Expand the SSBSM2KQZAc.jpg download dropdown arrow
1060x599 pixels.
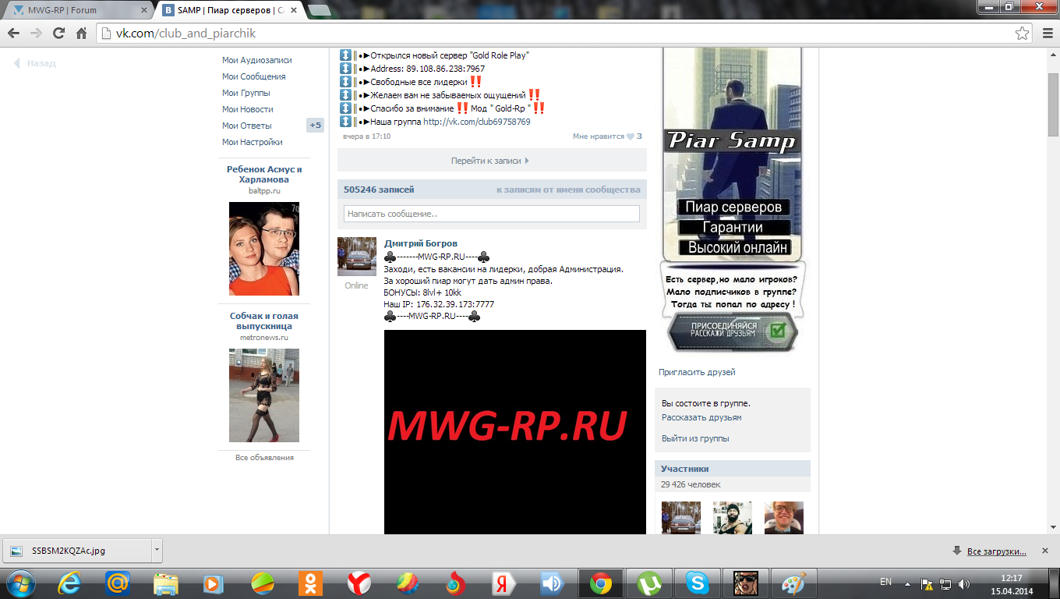pyautogui.click(x=157, y=550)
